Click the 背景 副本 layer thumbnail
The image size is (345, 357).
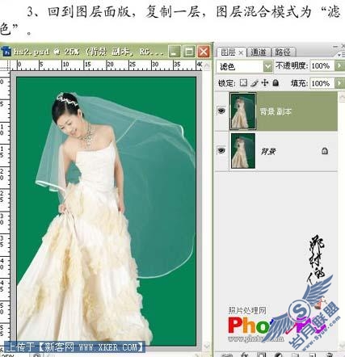tap(242, 111)
